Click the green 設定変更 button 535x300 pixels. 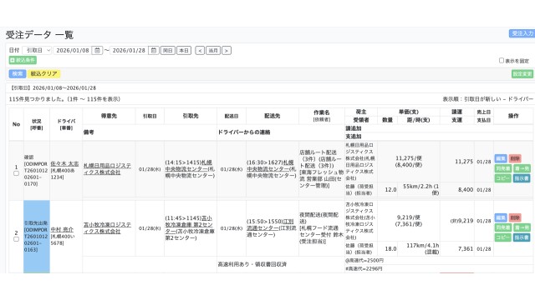click(522, 74)
